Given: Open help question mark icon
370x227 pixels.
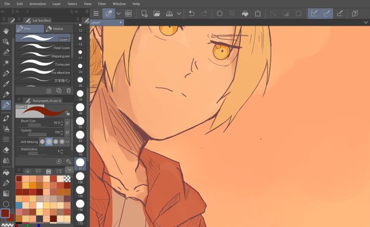Looking at the screenshot, I should [x=355, y=14].
